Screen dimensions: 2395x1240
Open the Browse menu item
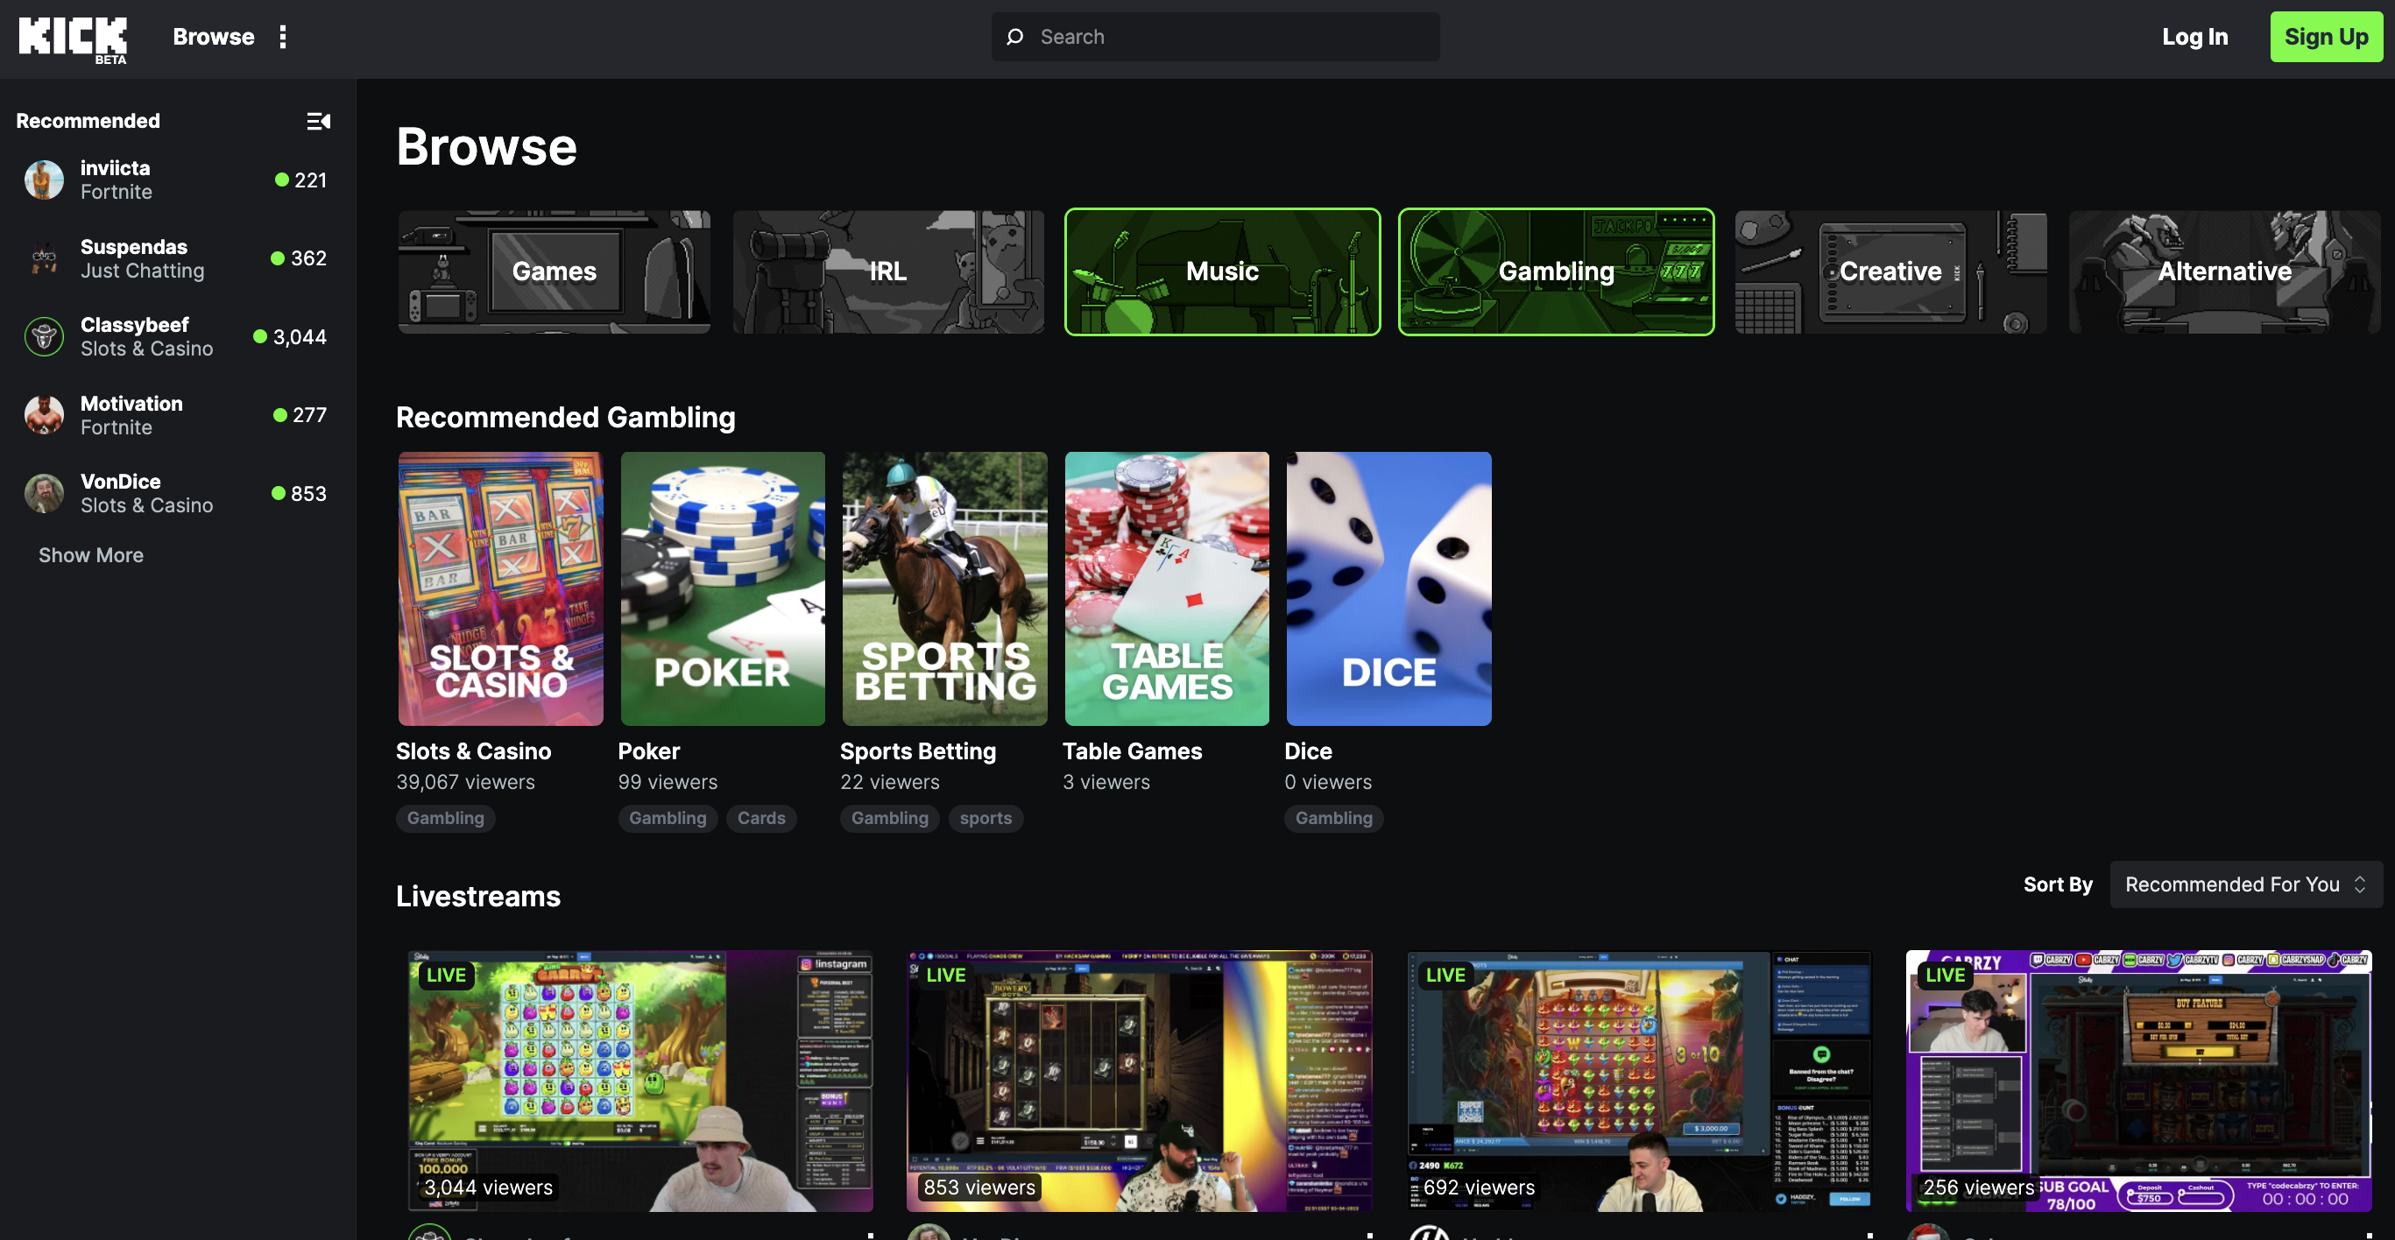coord(213,37)
